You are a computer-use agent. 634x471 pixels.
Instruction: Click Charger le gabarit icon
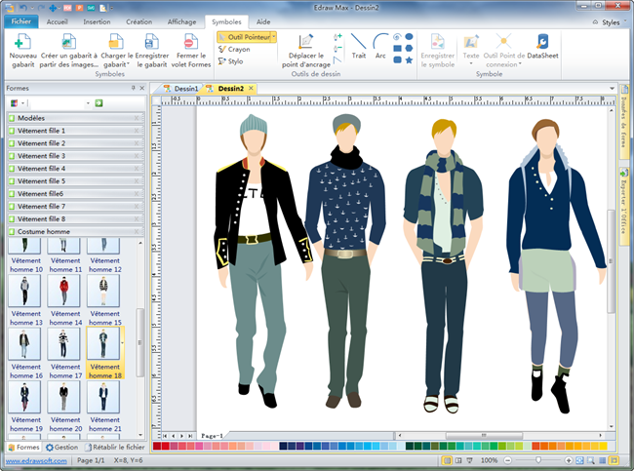115,43
